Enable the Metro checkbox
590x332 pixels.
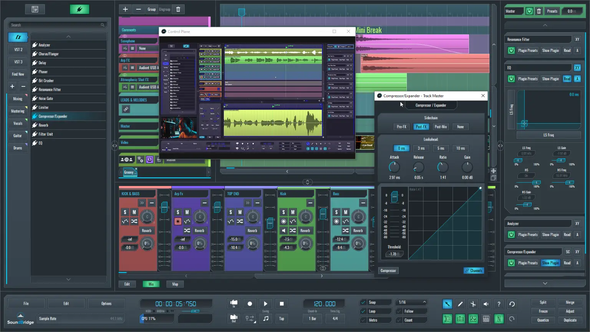(x=363, y=320)
